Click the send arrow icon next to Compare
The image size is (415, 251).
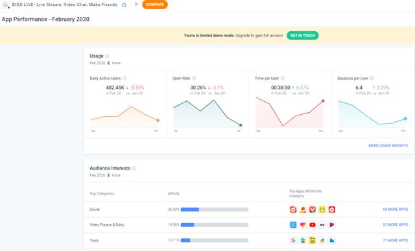coord(136,5)
